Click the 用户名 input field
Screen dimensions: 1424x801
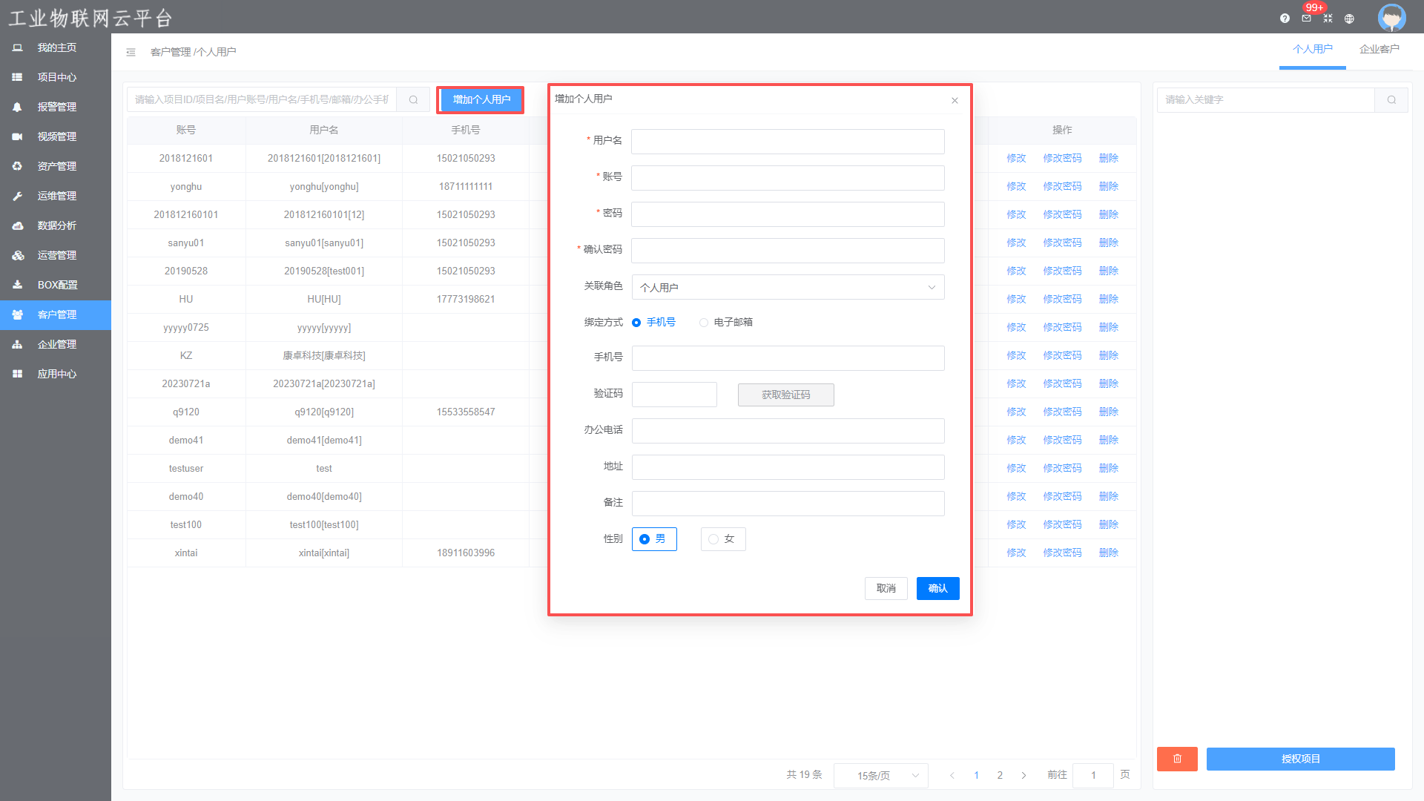[788, 142]
